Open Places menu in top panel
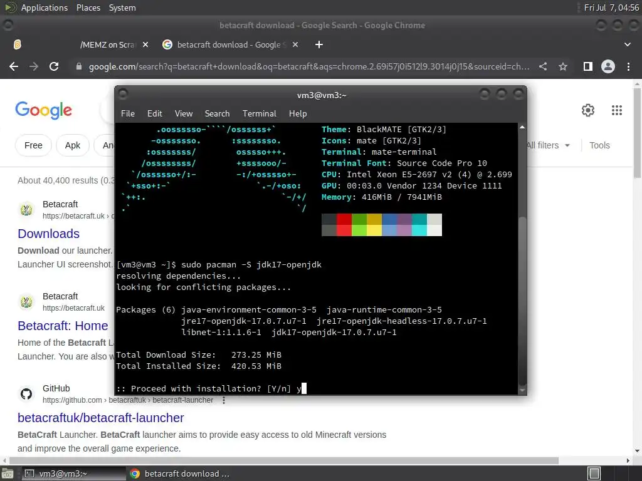The height and width of the screenshot is (481, 642). point(88,8)
